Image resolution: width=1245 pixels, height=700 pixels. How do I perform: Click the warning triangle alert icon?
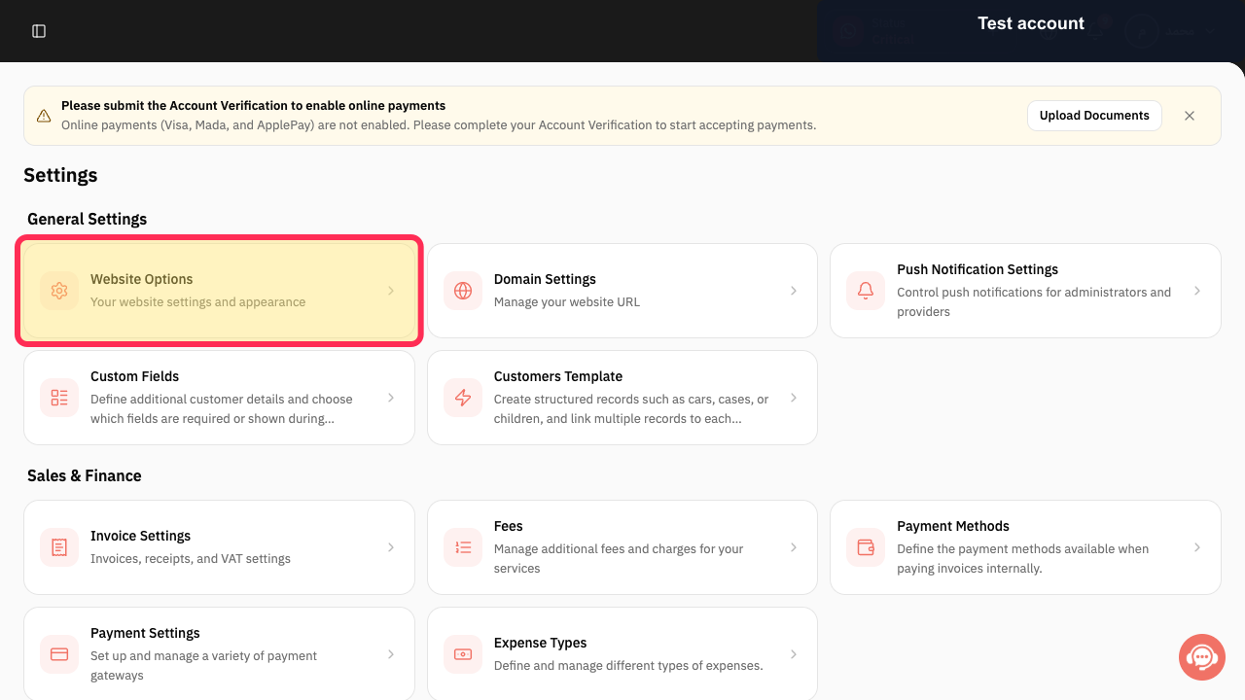tap(44, 116)
